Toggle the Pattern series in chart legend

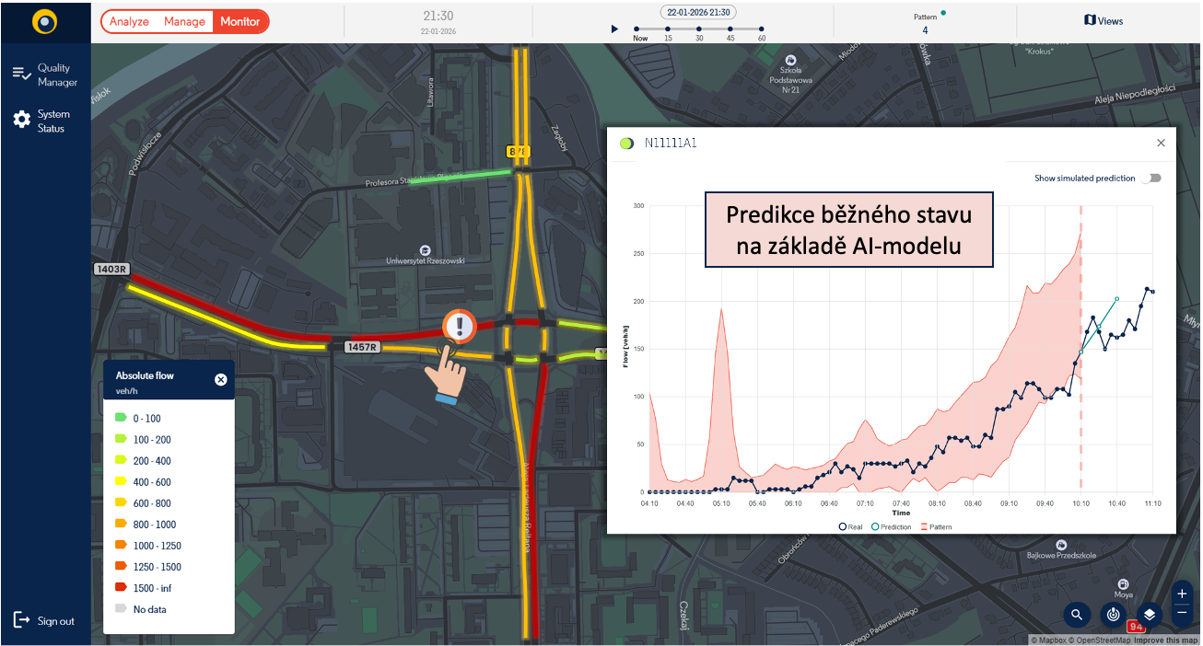pos(935,526)
